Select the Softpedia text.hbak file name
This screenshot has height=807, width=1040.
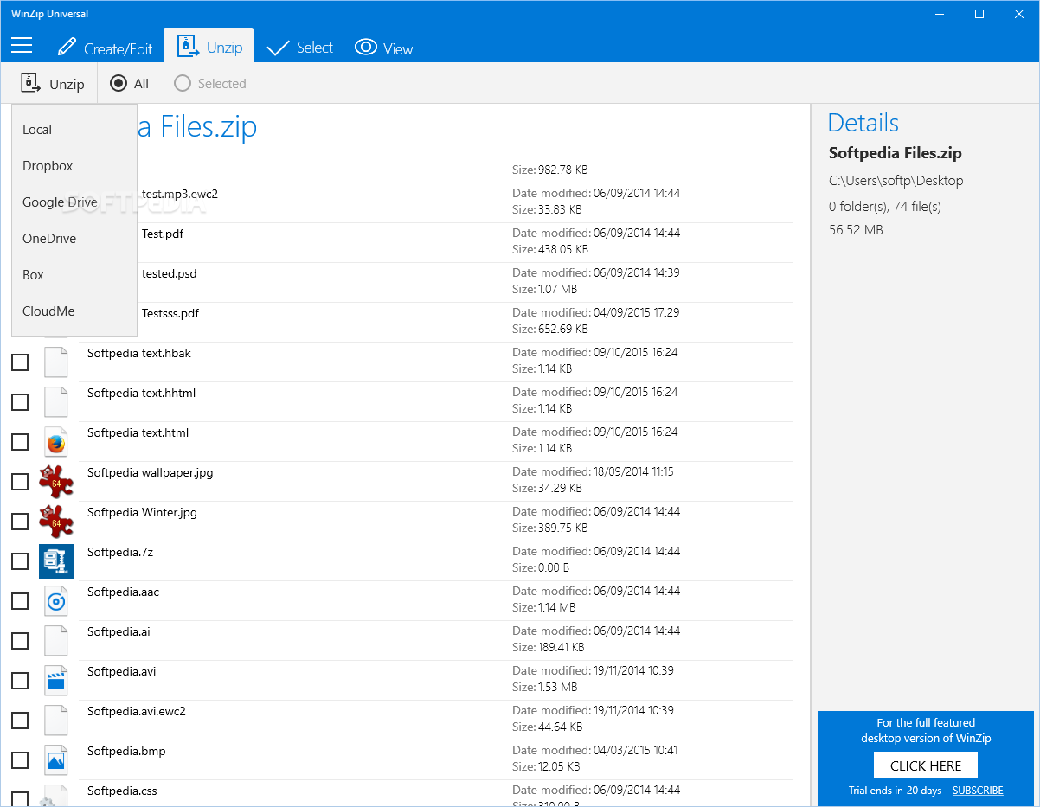coord(139,353)
